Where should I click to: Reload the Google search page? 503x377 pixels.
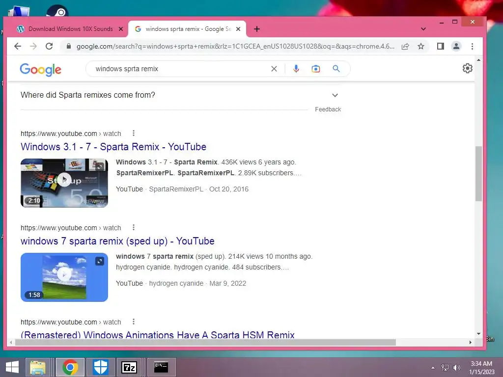point(49,46)
